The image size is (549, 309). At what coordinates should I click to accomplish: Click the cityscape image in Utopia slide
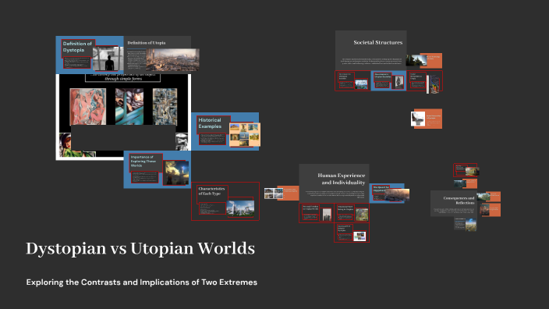(x=172, y=60)
